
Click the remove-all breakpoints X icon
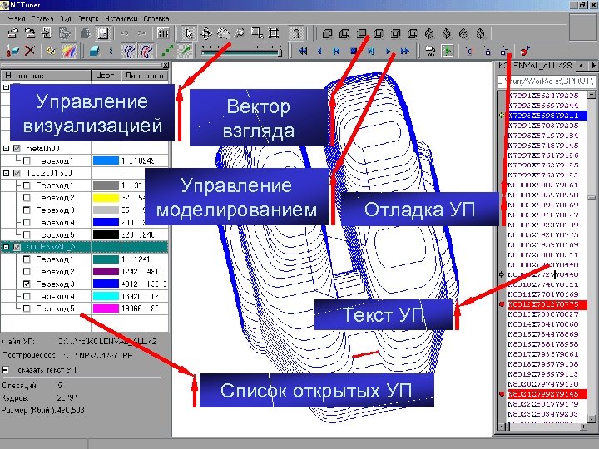469,51
